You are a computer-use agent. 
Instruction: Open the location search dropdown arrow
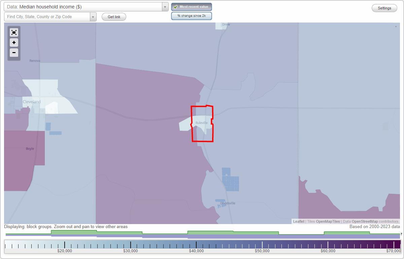(93, 16)
